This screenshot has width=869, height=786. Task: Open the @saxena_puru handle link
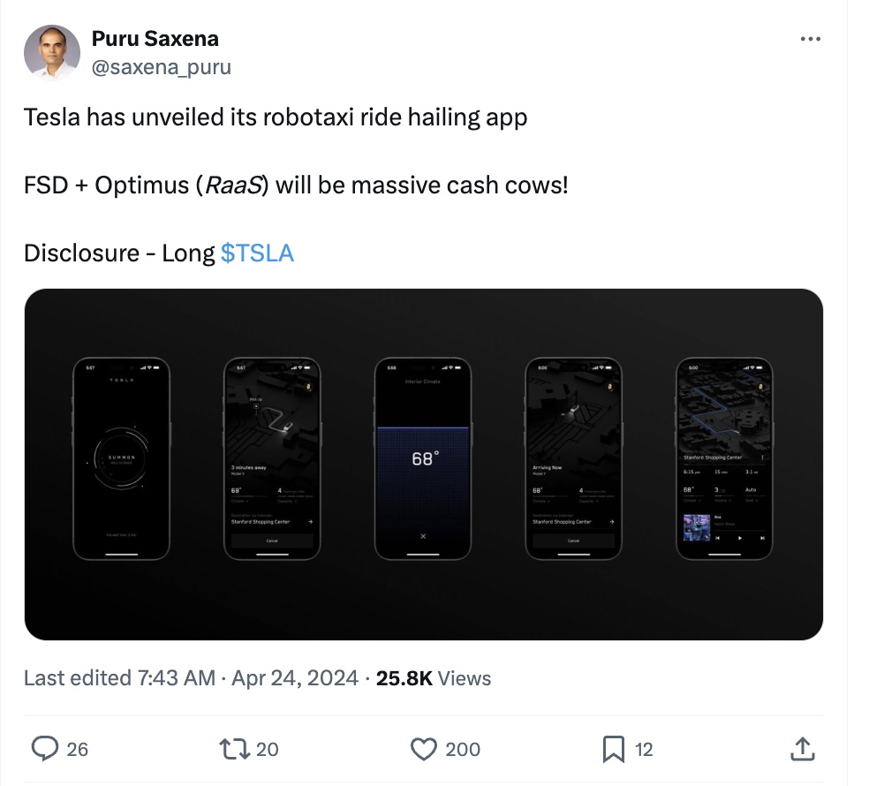tap(161, 66)
